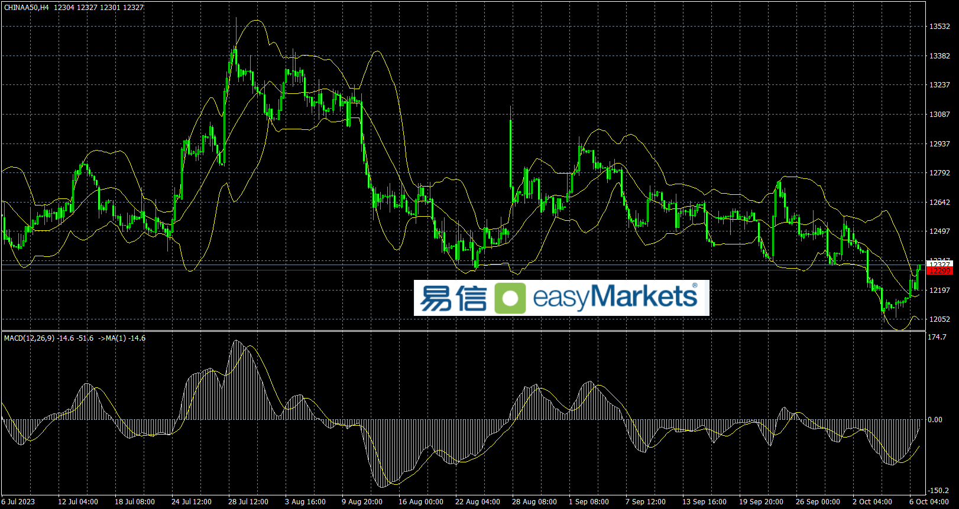
Task: Click the 3 Aug 16:00 time label
Action: click(305, 502)
